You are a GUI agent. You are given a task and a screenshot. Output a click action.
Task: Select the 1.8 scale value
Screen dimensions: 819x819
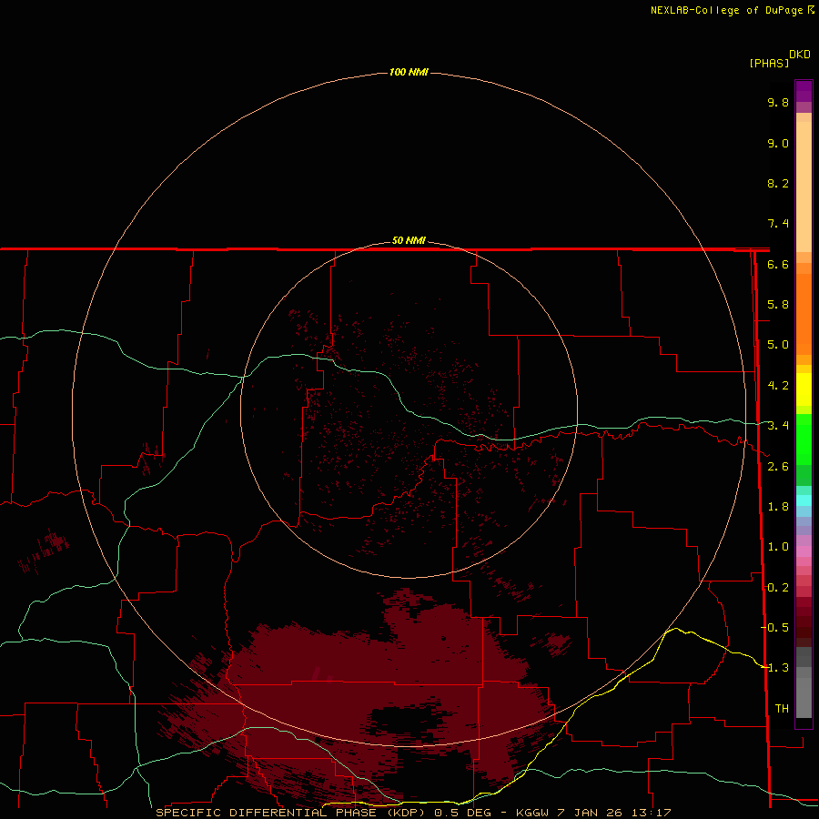click(x=778, y=507)
